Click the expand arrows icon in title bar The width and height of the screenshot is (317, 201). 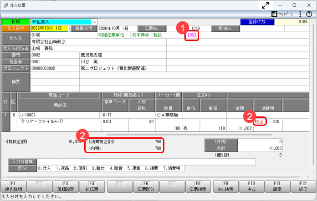[x=266, y=5]
